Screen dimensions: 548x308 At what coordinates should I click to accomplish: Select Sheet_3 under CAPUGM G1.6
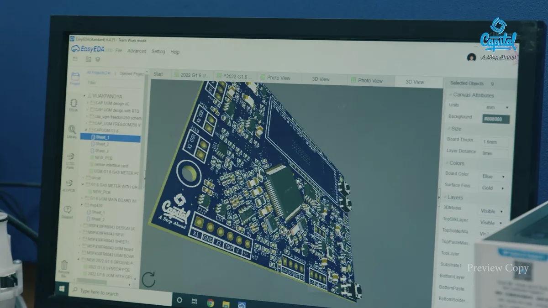(x=101, y=151)
